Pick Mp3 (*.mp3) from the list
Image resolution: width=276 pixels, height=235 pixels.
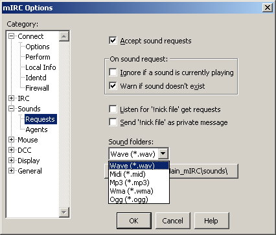139,183
